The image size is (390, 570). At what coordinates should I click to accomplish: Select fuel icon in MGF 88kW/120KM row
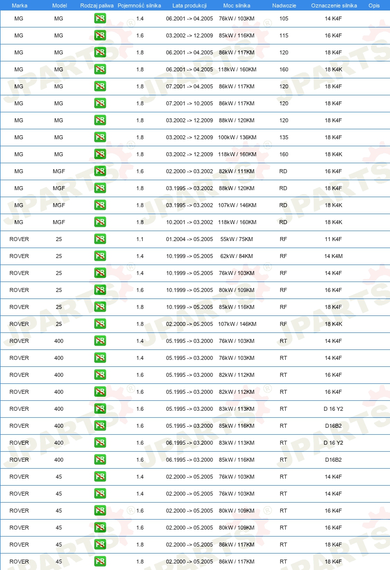100,188
